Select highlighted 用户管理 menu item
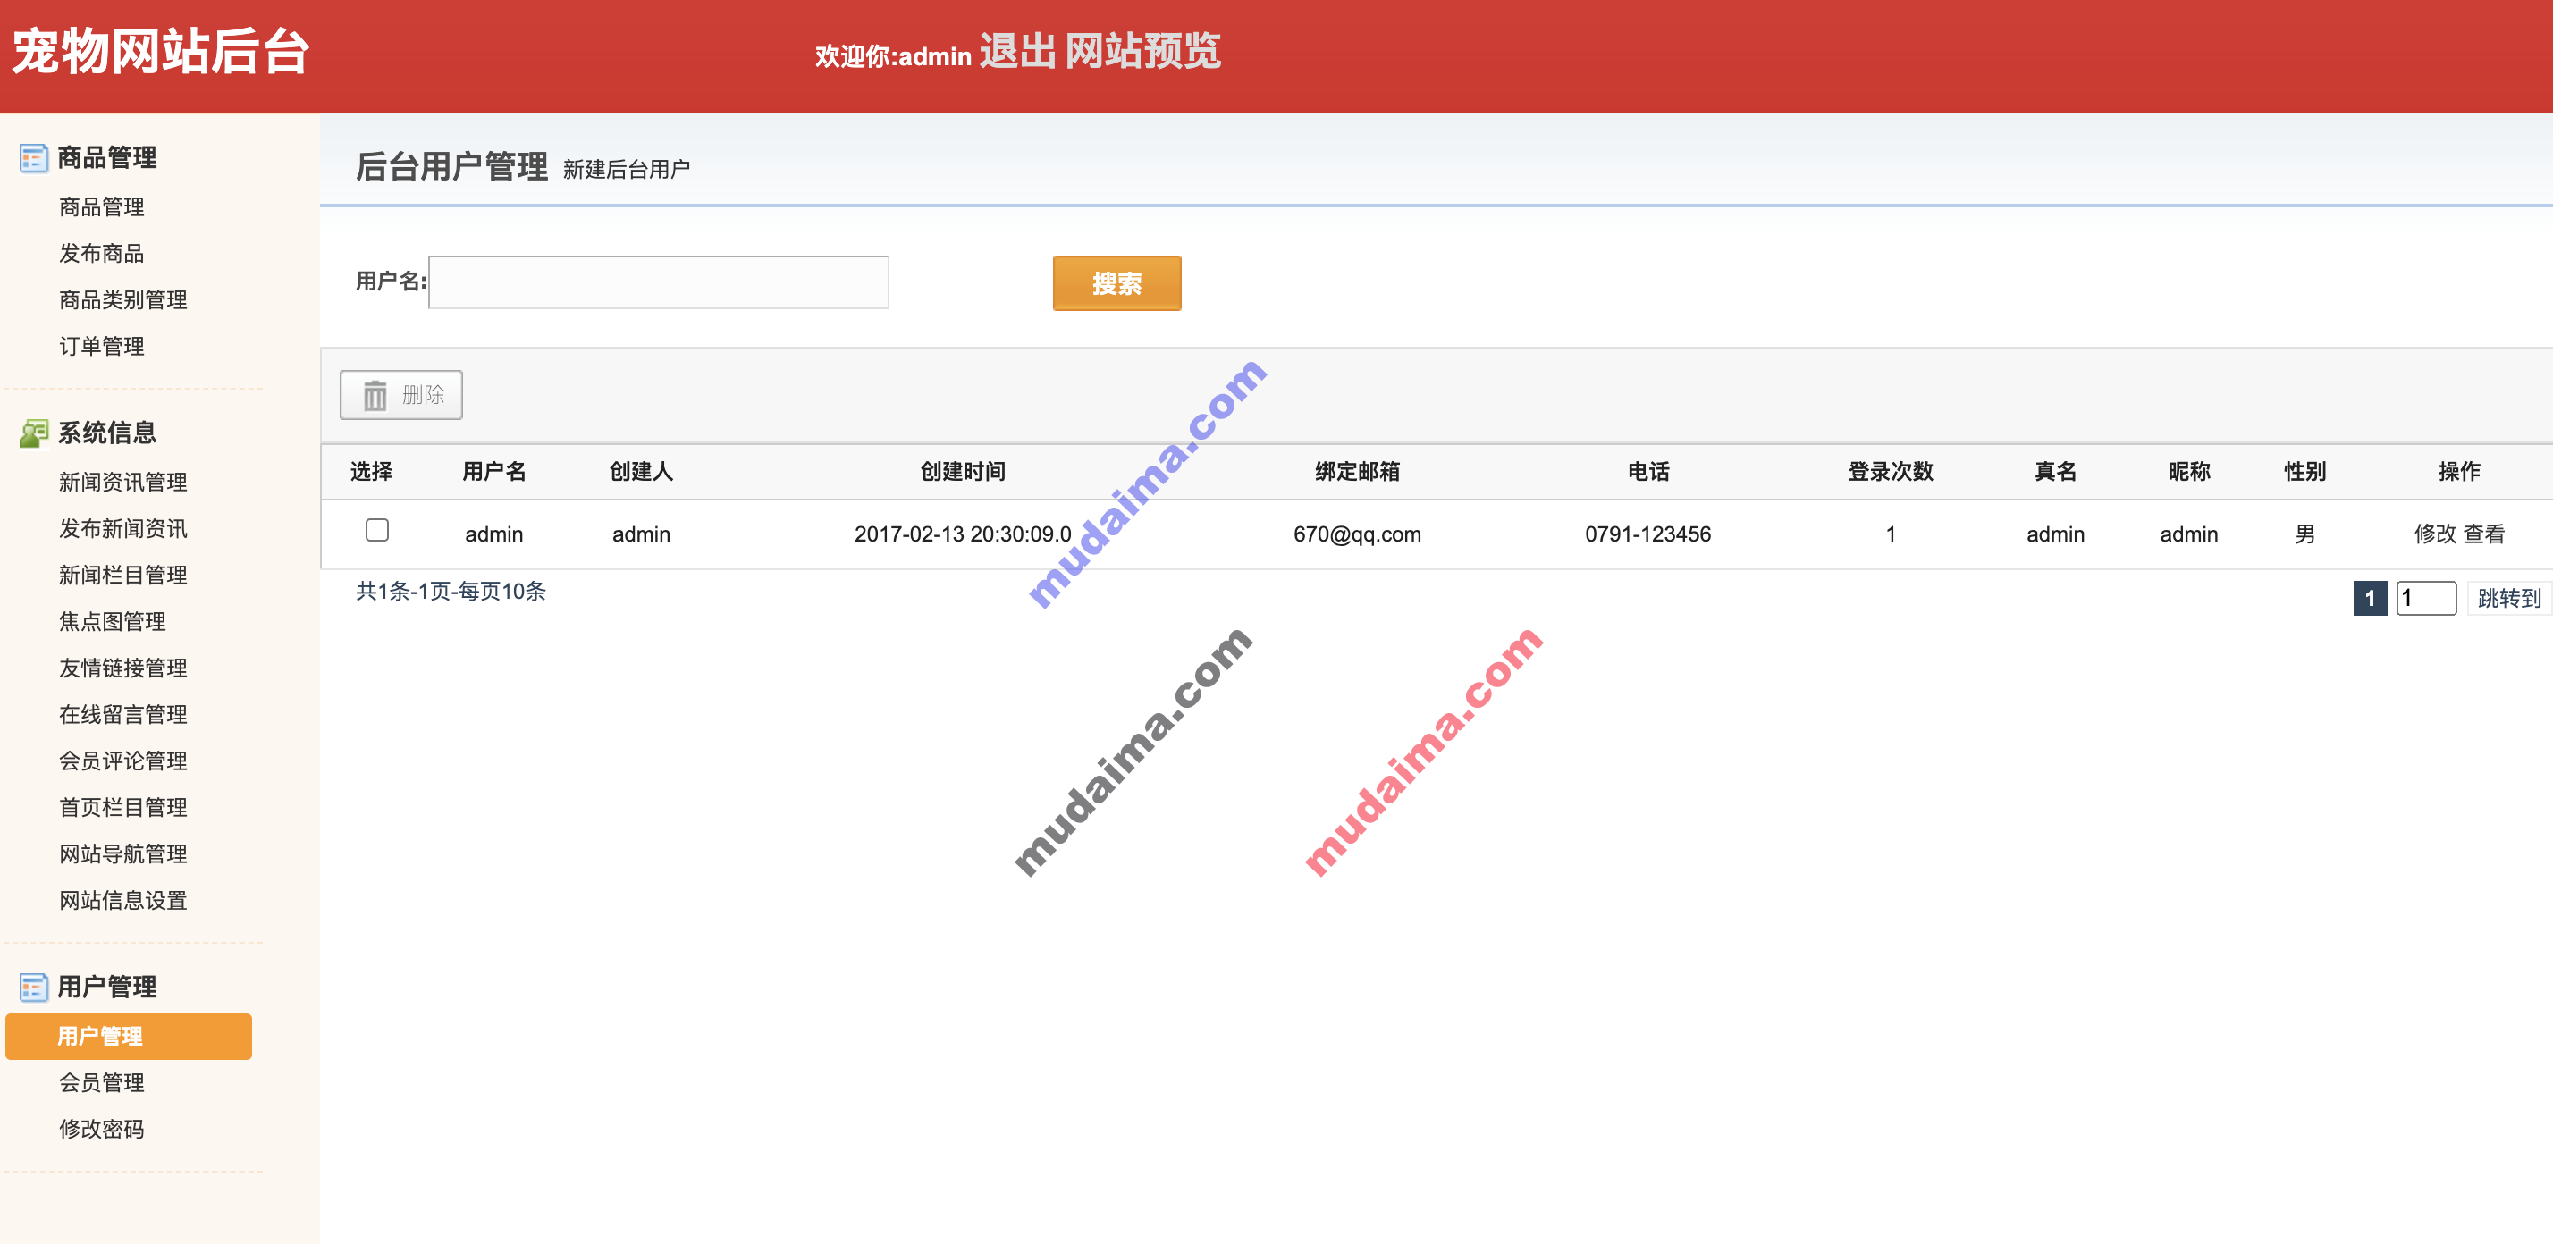This screenshot has width=2553, height=1244. (x=129, y=1036)
